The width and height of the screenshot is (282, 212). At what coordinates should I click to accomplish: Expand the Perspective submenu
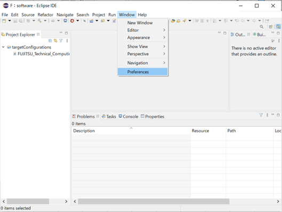142,54
